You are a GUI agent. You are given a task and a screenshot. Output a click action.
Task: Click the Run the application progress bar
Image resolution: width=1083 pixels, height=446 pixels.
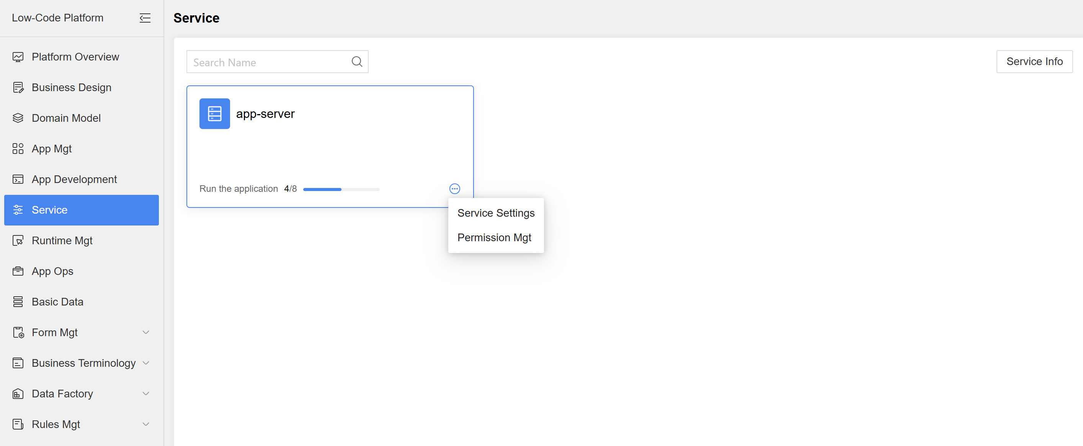[341, 189]
